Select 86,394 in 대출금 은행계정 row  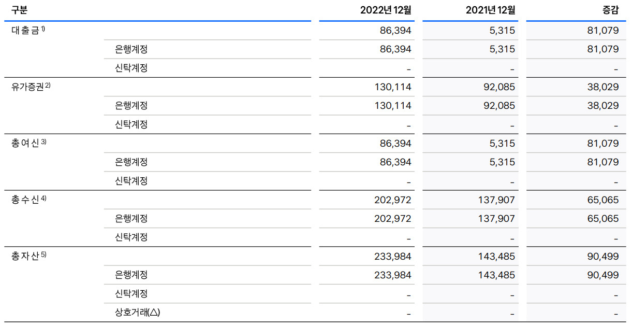[395, 49]
